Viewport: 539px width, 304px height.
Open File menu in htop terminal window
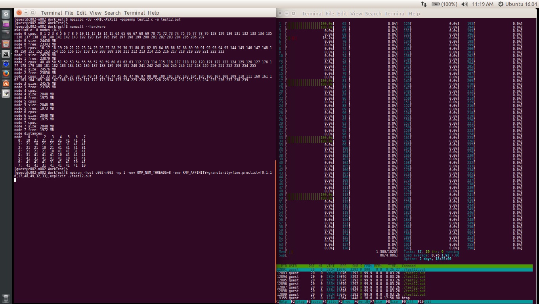[x=330, y=13]
